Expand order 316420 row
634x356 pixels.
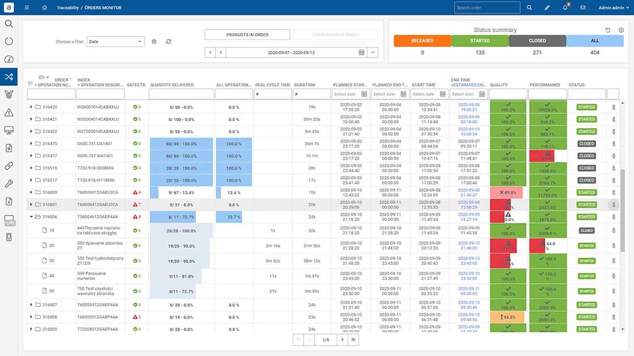(x=31, y=107)
